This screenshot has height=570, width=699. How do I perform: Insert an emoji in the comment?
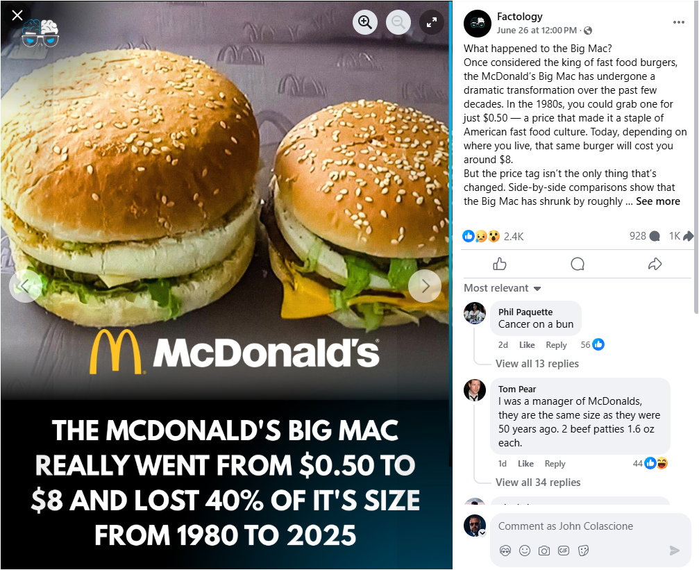[x=525, y=551]
